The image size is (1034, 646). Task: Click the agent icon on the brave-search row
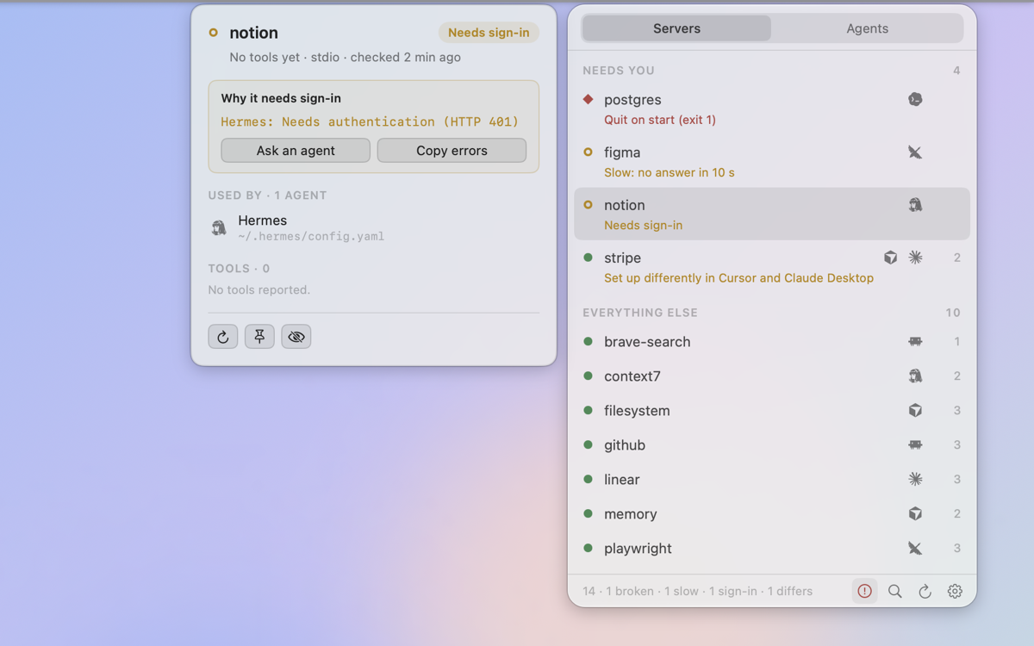pyautogui.click(x=915, y=342)
